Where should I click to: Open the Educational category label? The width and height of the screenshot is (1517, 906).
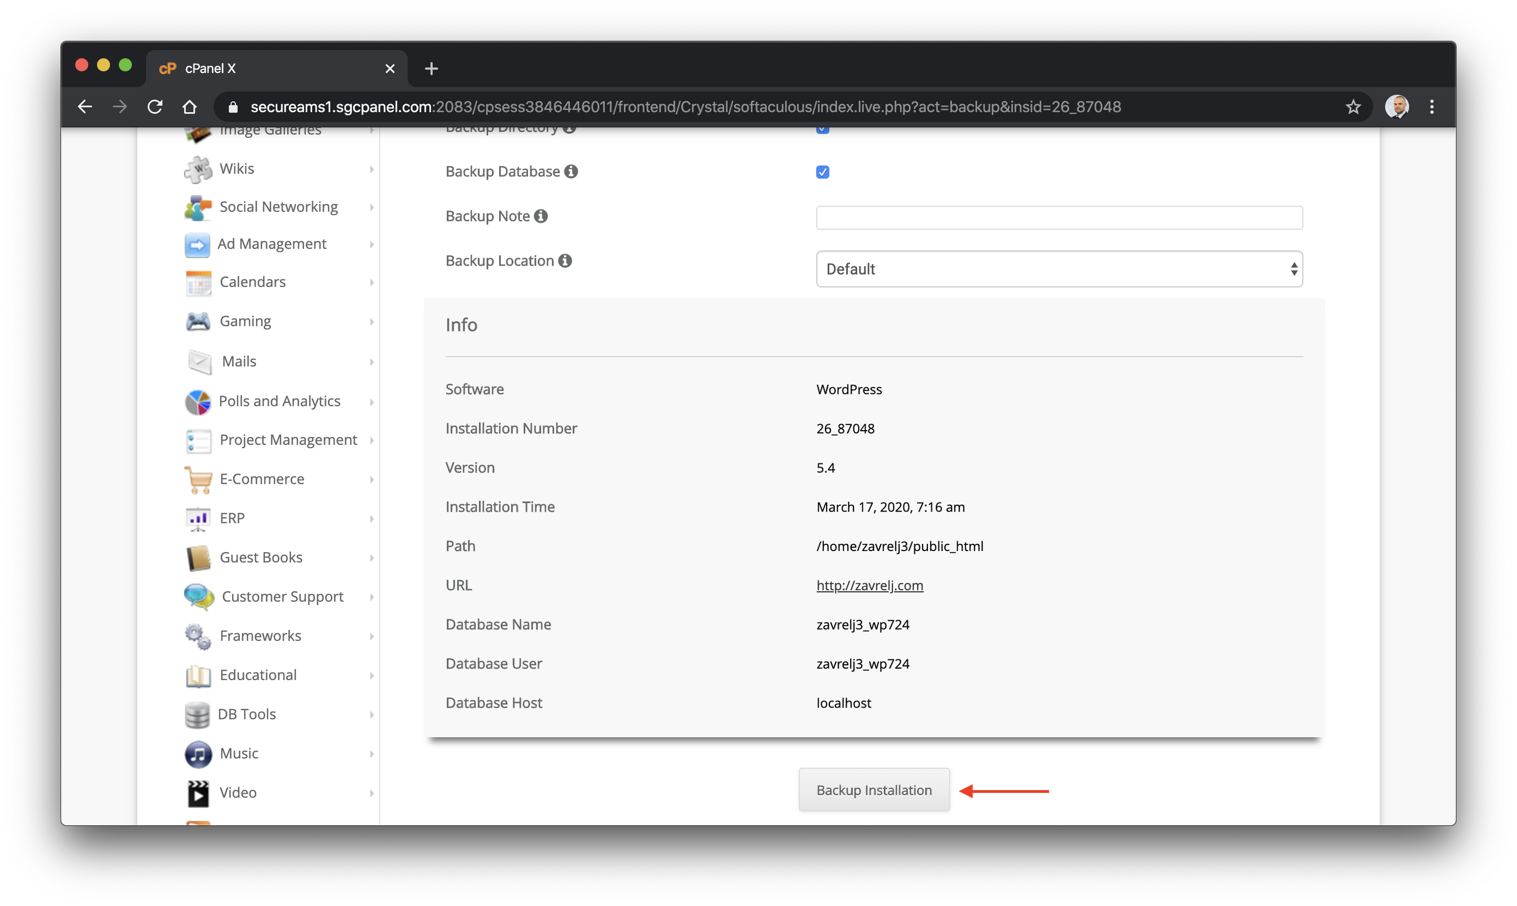pos(258,675)
